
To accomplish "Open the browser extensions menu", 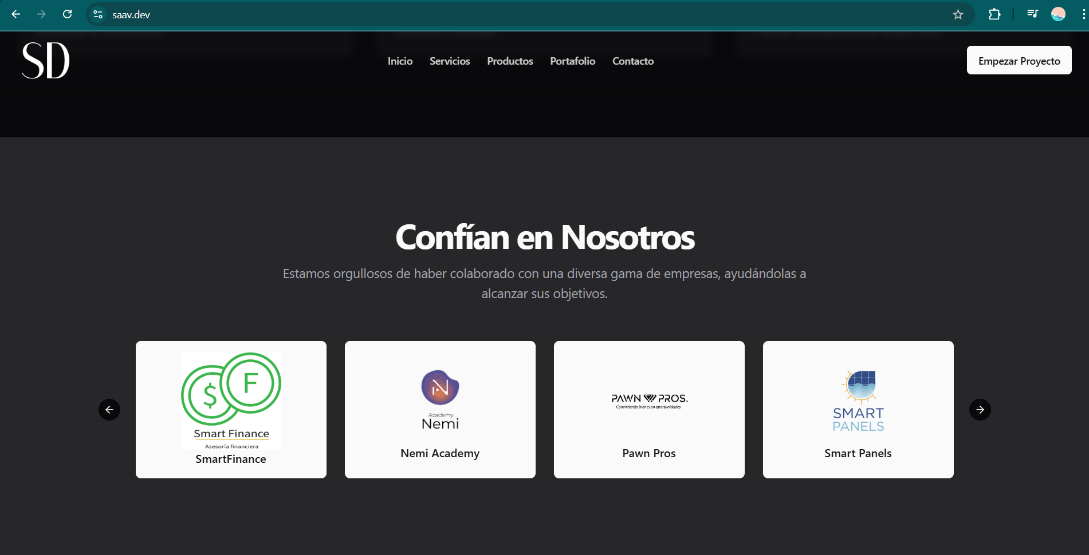I will [x=994, y=14].
